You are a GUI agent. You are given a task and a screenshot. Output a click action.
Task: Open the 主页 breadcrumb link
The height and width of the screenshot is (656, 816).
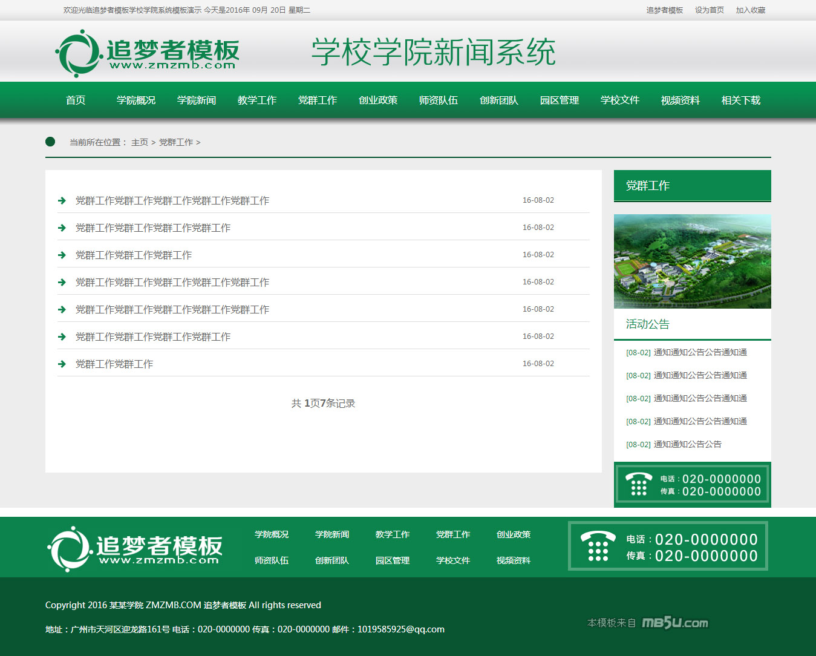(x=139, y=142)
